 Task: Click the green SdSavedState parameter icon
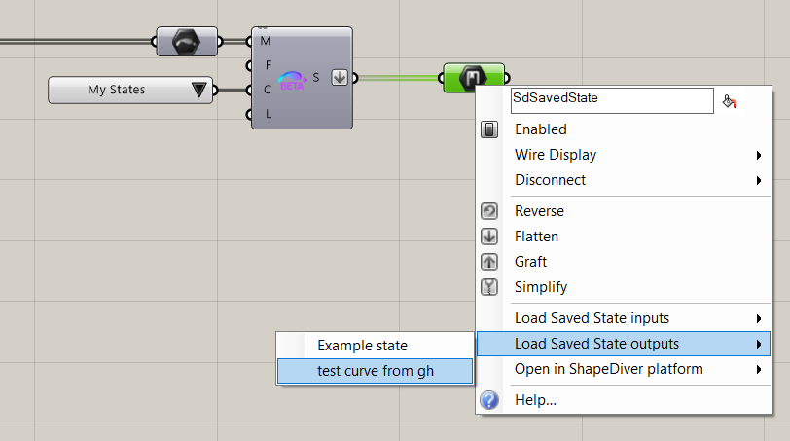click(474, 78)
